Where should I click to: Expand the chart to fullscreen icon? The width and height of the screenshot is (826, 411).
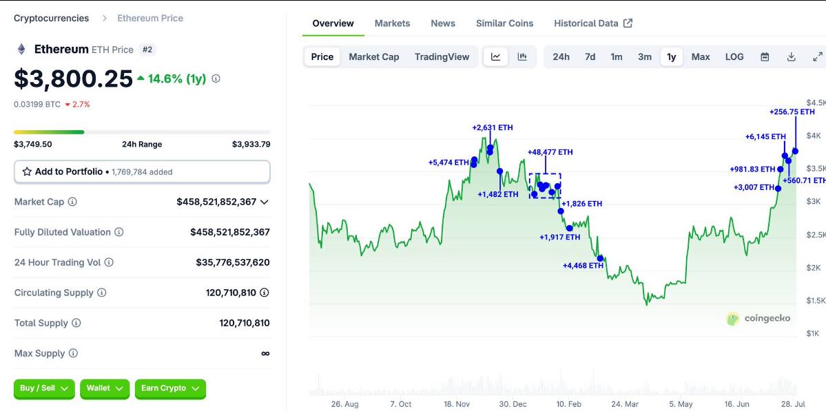point(818,57)
